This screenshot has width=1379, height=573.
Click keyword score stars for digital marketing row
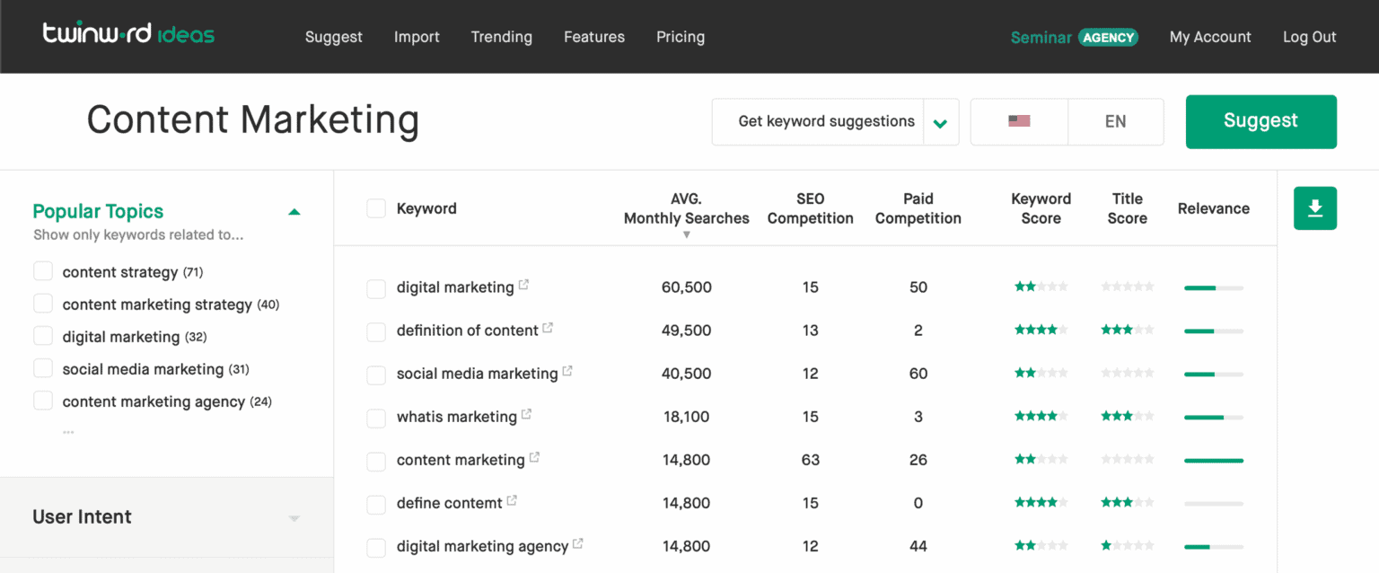pos(1041,287)
